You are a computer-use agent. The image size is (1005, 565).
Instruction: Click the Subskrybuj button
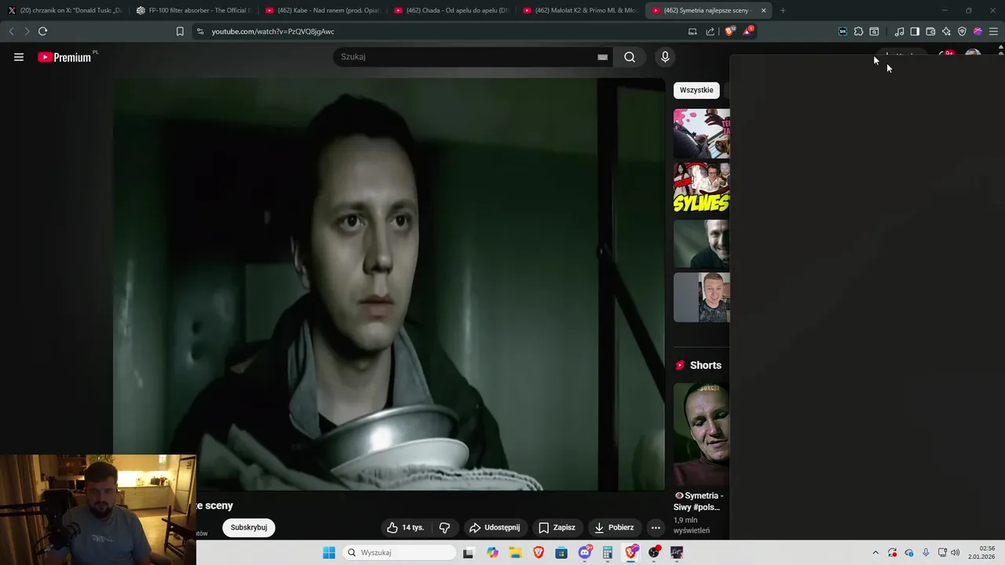point(249,527)
